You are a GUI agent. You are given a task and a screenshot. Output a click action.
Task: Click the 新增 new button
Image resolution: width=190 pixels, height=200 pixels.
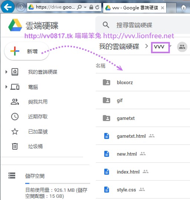point(27,51)
